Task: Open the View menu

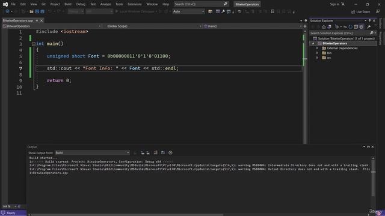Action: point(34,4)
